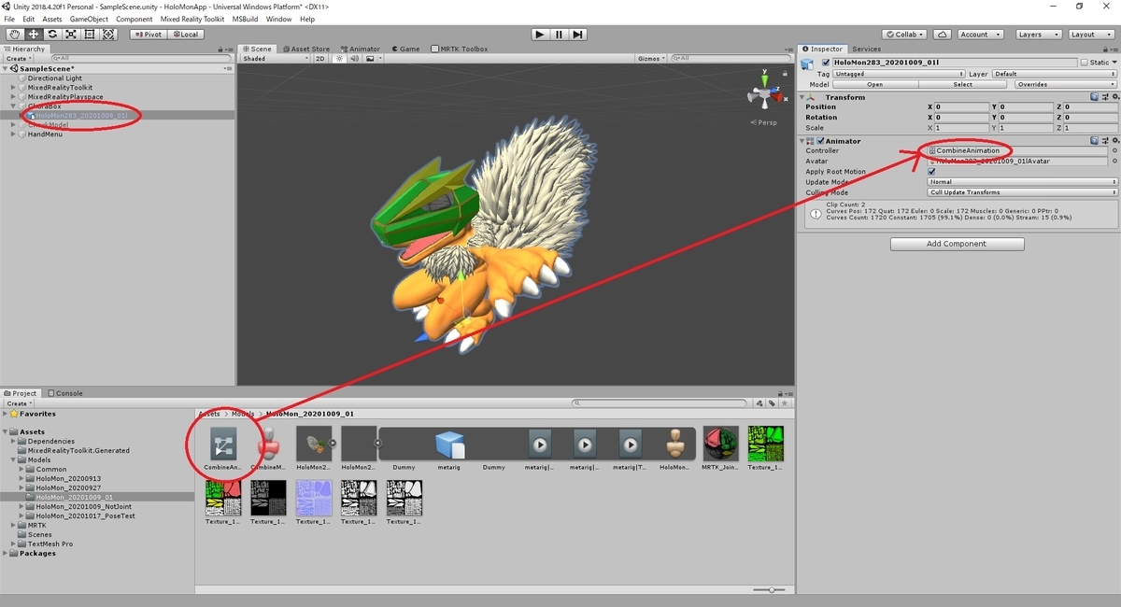
Task: Open the Culling Mode dropdown
Action: [1023, 192]
